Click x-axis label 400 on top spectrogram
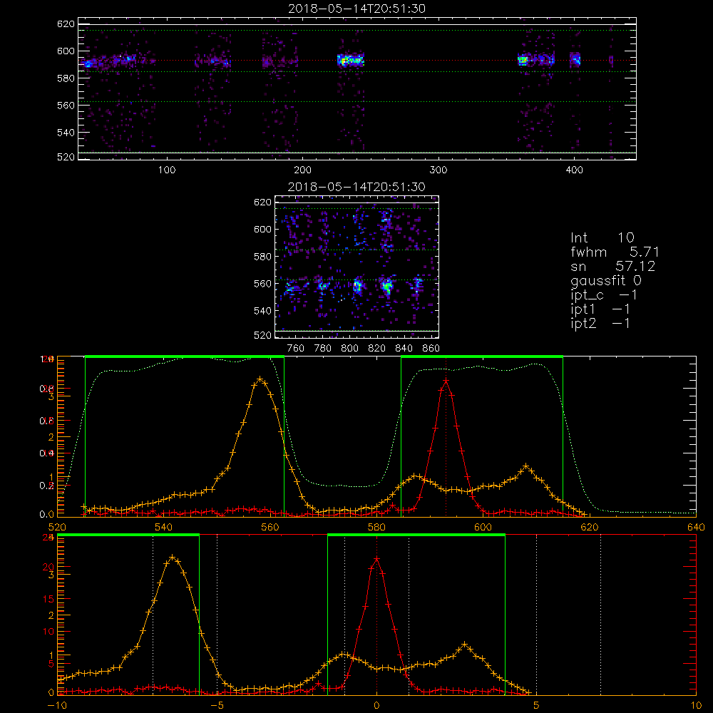This screenshot has width=713, height=713. (574, 170)
